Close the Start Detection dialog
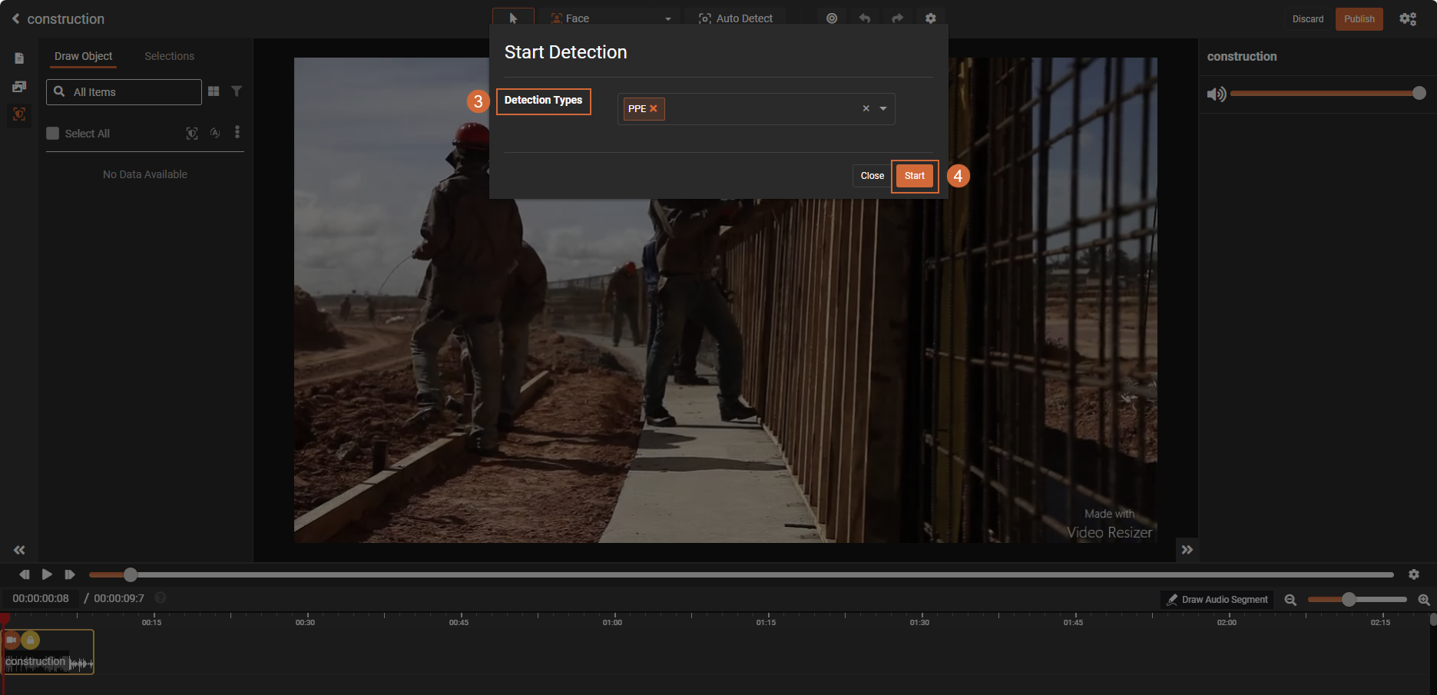Viewport: 1437px width, 695px height. [x=872, y=176]
